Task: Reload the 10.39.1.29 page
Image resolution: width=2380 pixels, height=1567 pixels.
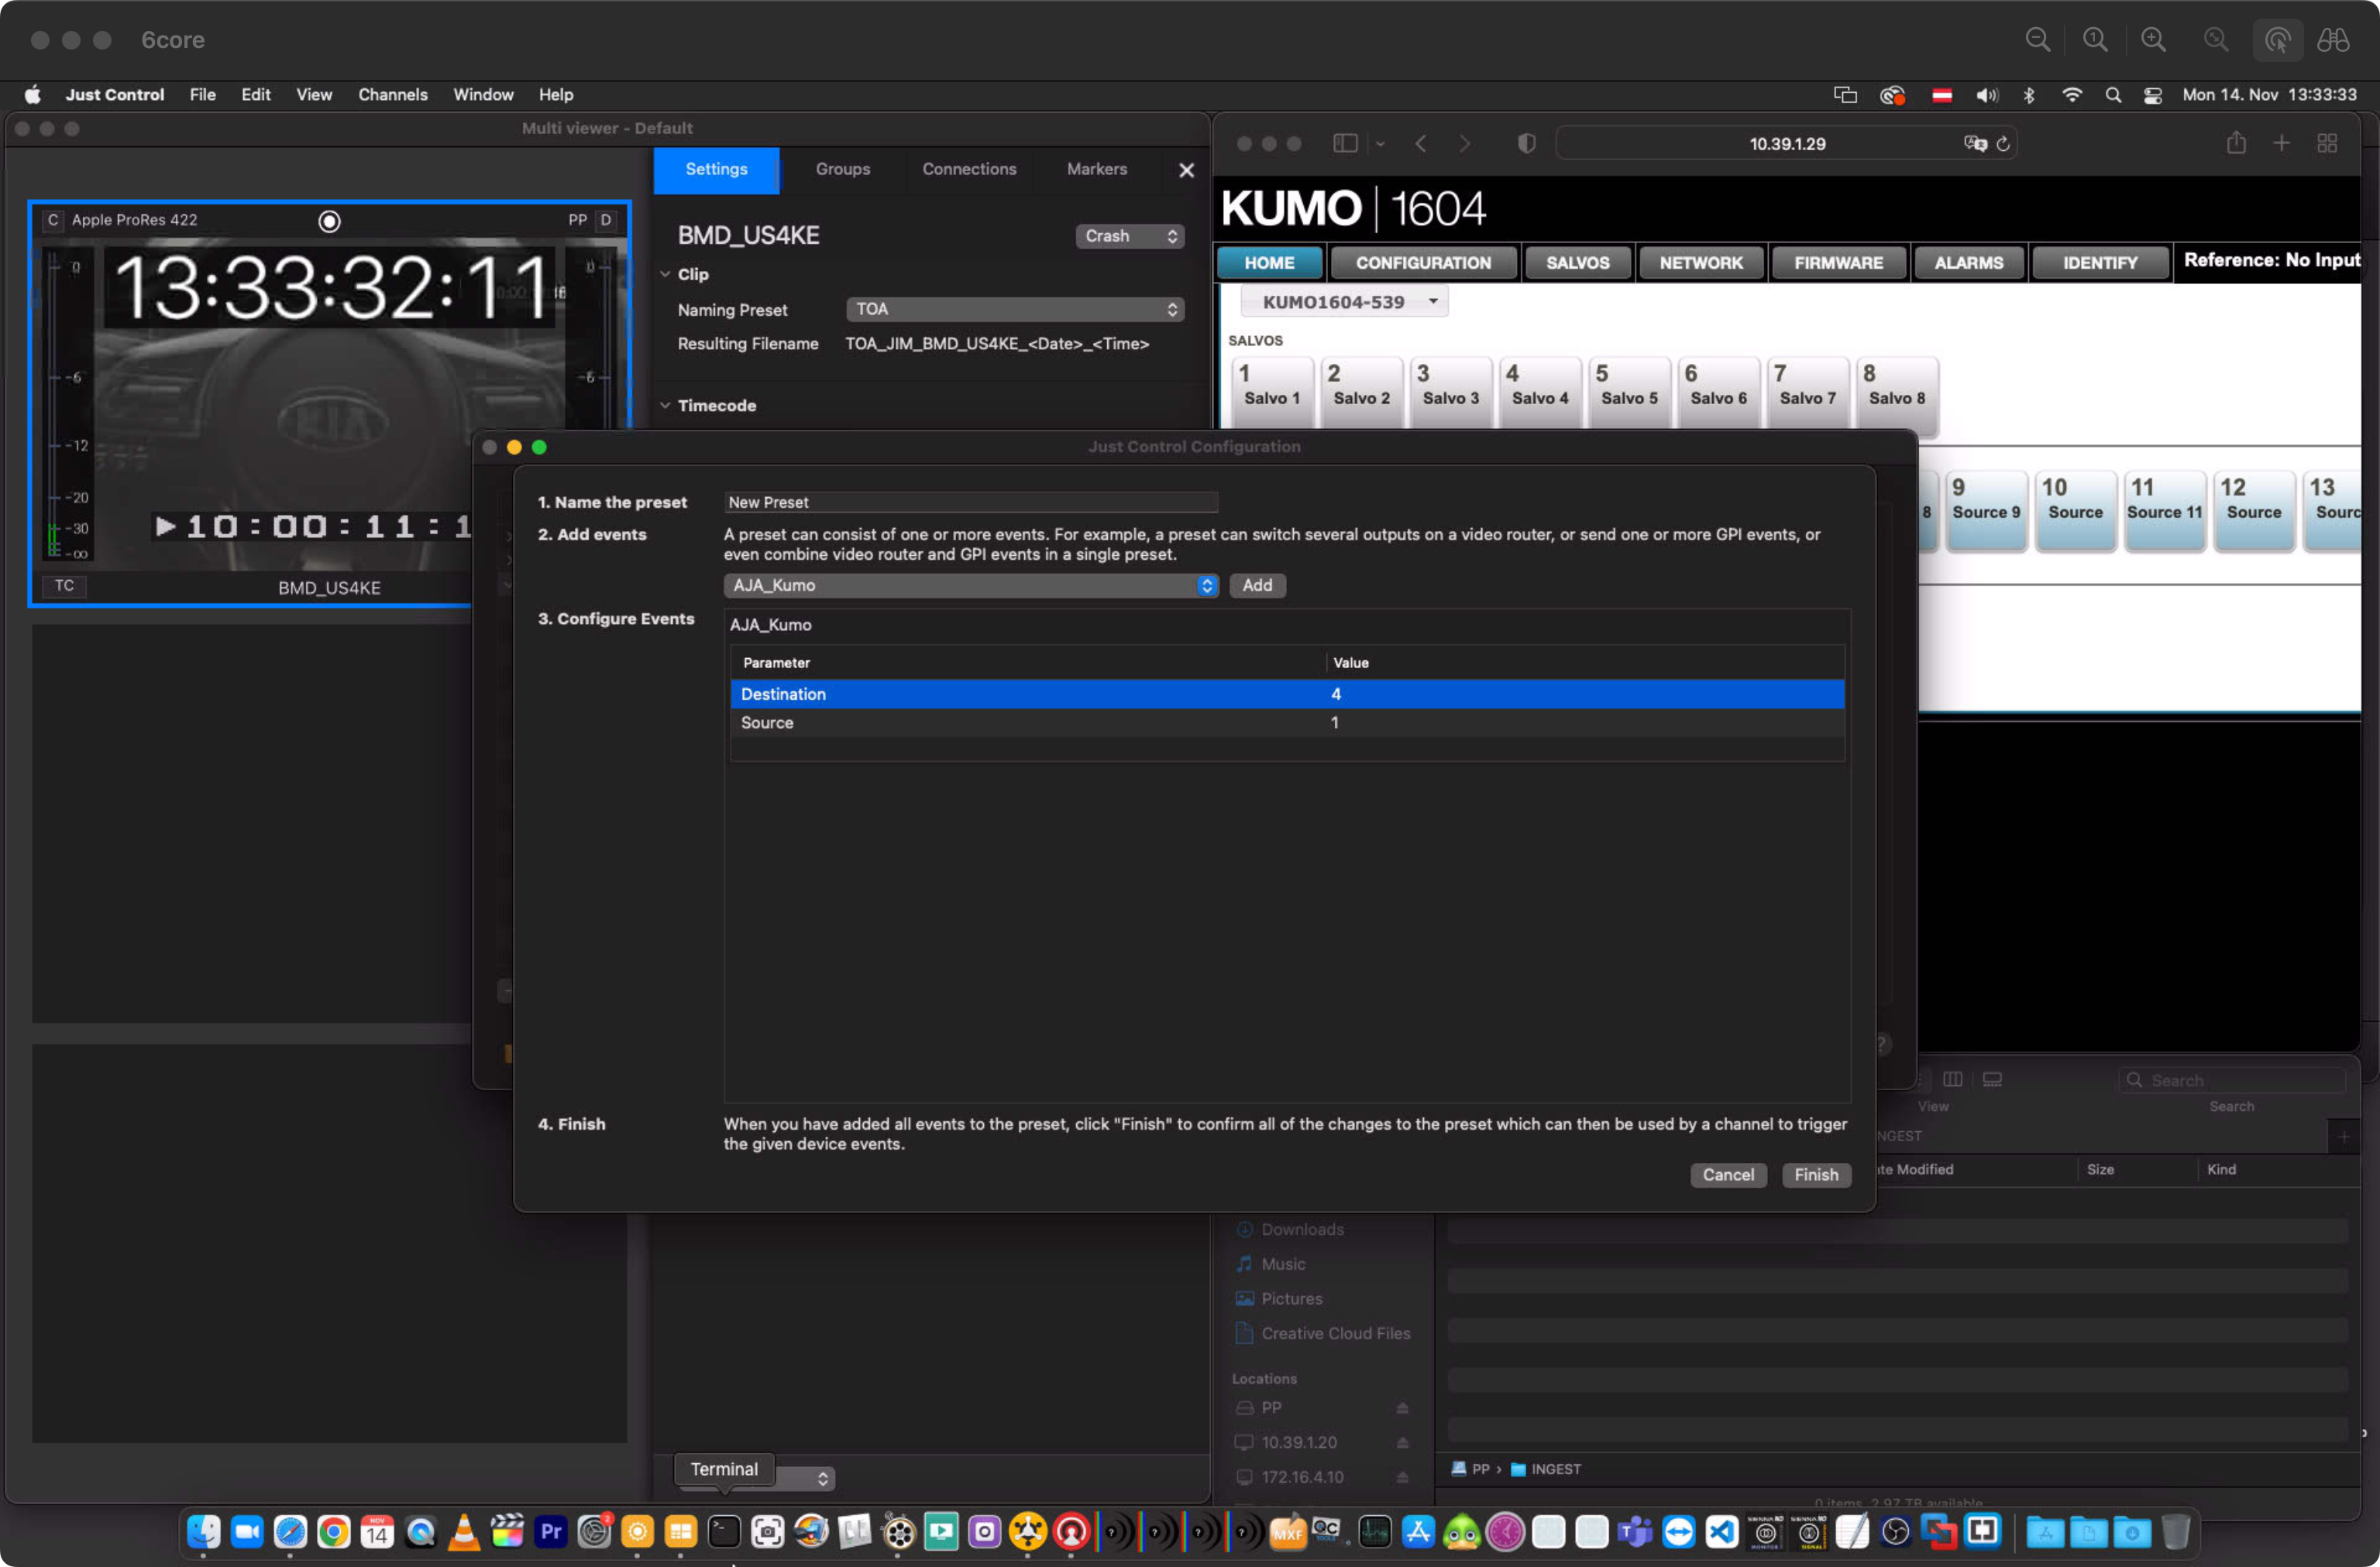Action: 2003,144
